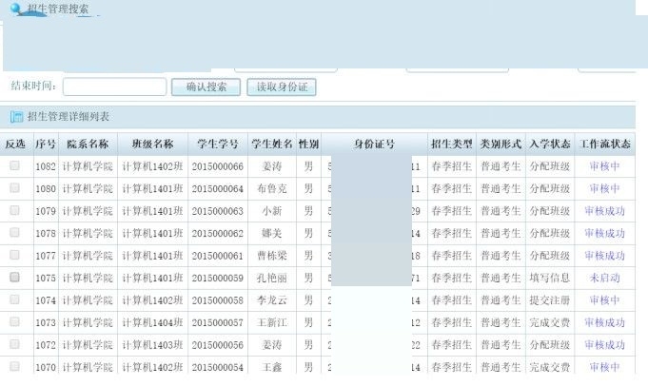This screenshot has width=648, height=386.
Task: Toggle the checkbox for row 1075 孔艳丽
Action: click(15, 277)
